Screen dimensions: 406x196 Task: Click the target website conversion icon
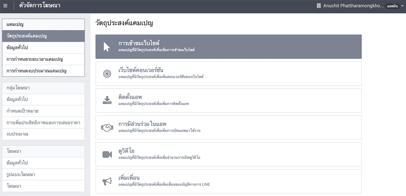pyautogui.click(x=107, y=73)
